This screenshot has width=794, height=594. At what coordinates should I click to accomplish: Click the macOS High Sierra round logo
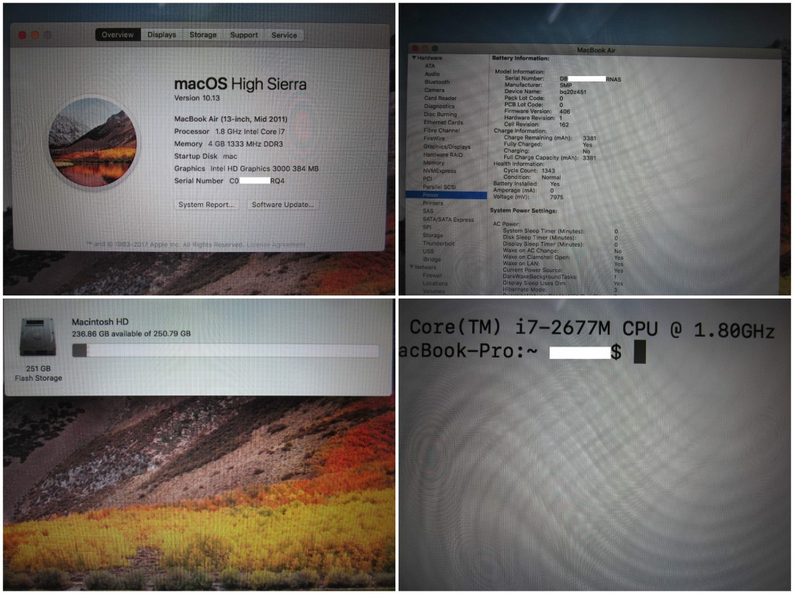pos(92,142)
